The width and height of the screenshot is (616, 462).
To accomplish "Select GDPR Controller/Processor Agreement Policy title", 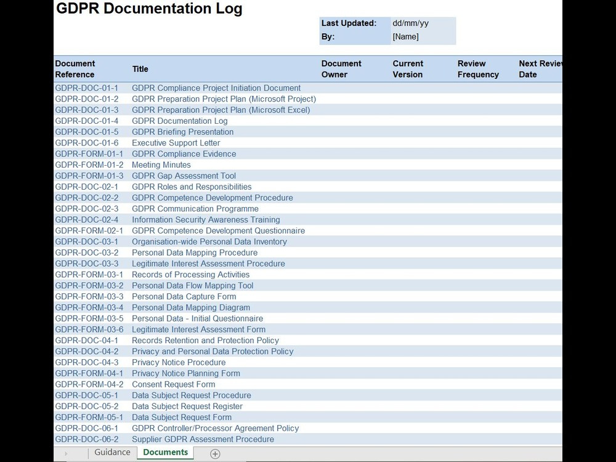I will [x=215, y=429].
